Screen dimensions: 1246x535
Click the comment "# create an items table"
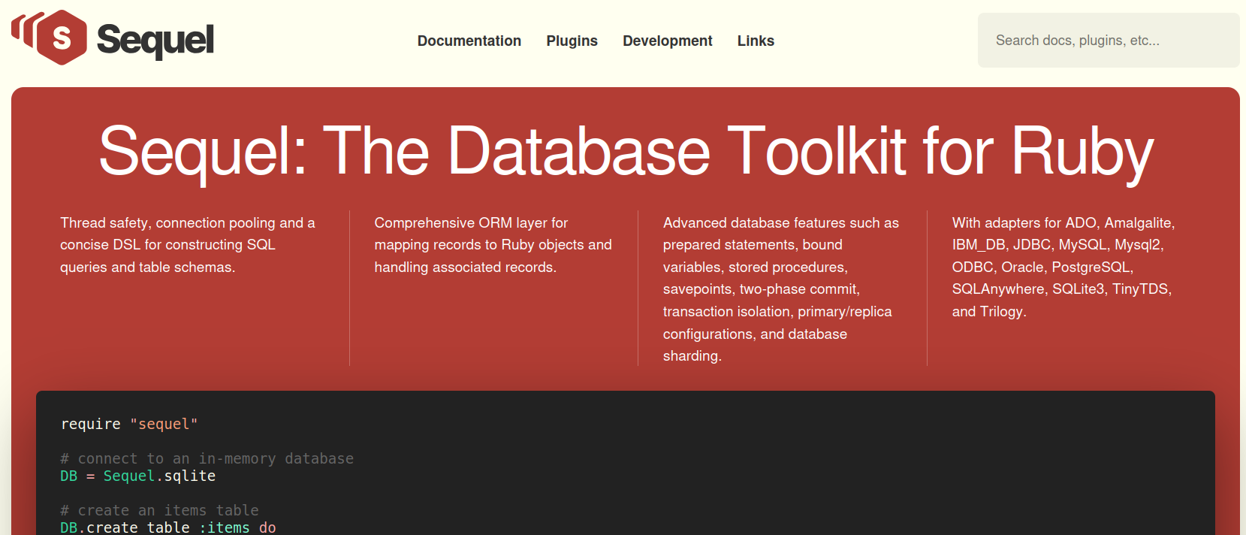tap(159, 510)
